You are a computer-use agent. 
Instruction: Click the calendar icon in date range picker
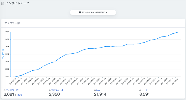(80, 12)
